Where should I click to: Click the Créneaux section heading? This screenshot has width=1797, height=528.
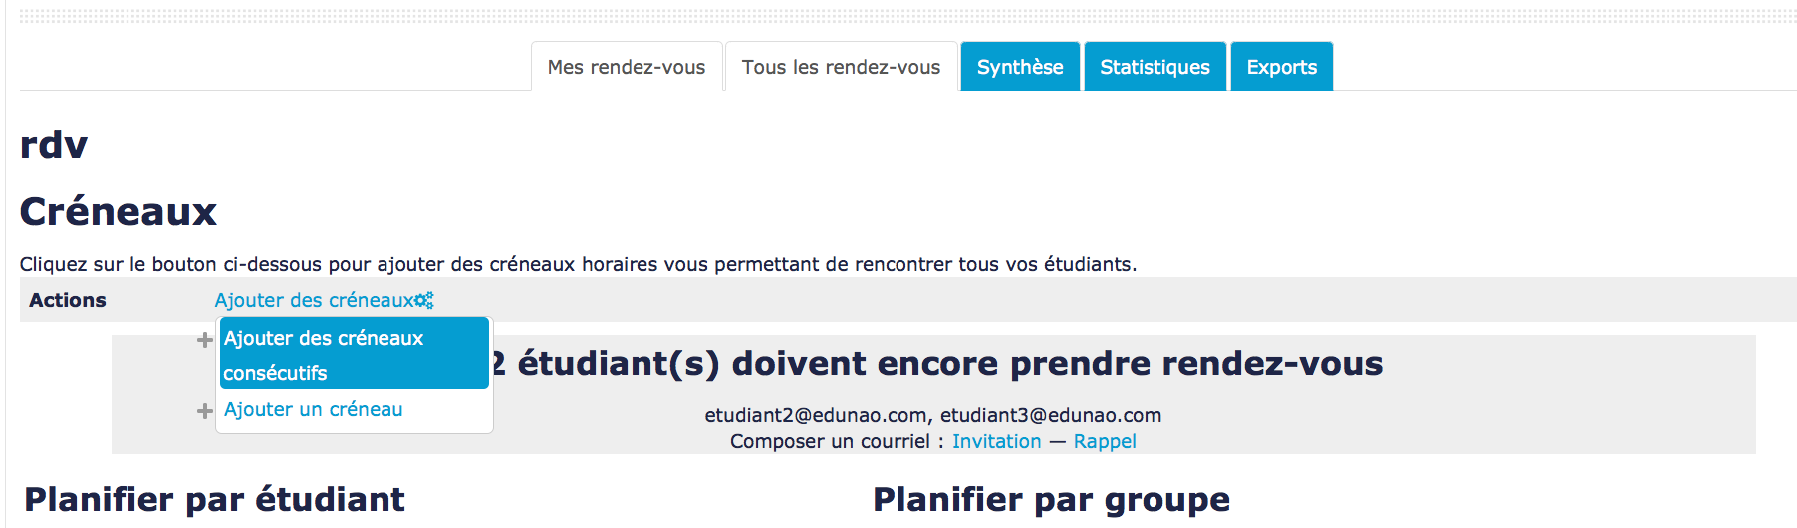point(119,211)
